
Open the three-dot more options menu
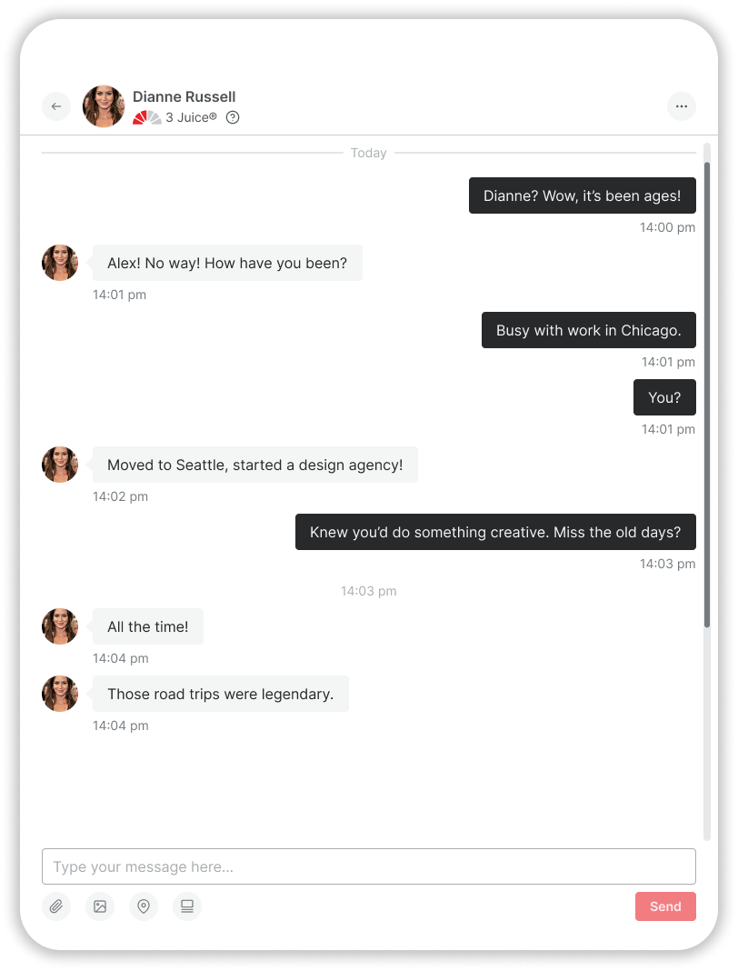pyautogui.click(x=682, y=106)
